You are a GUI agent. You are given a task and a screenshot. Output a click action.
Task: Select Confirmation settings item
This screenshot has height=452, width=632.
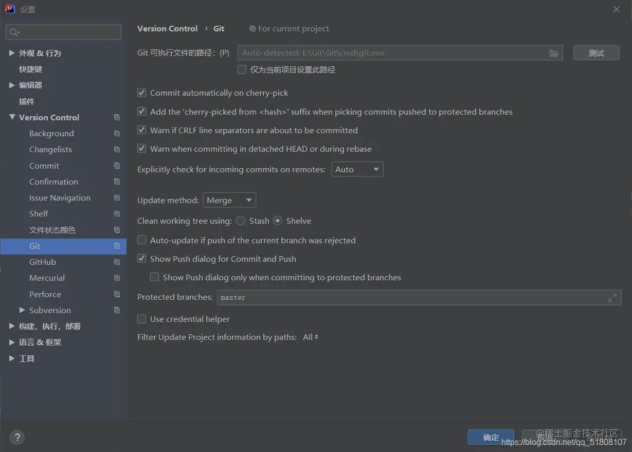pyautogui.click(x=53, y=182)
